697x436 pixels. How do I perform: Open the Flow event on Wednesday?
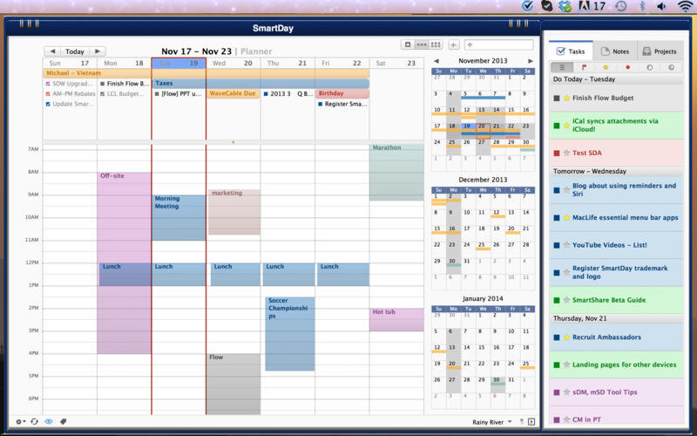(234, 384)
